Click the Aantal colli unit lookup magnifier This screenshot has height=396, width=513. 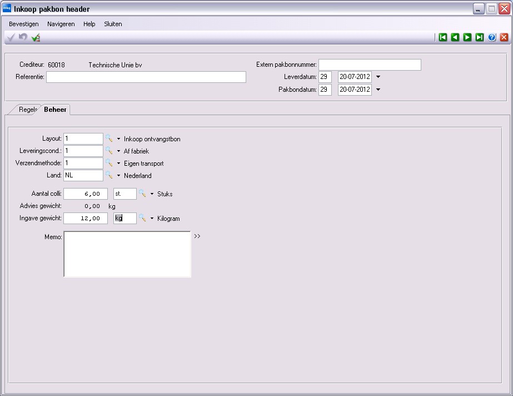pos(142,194)
